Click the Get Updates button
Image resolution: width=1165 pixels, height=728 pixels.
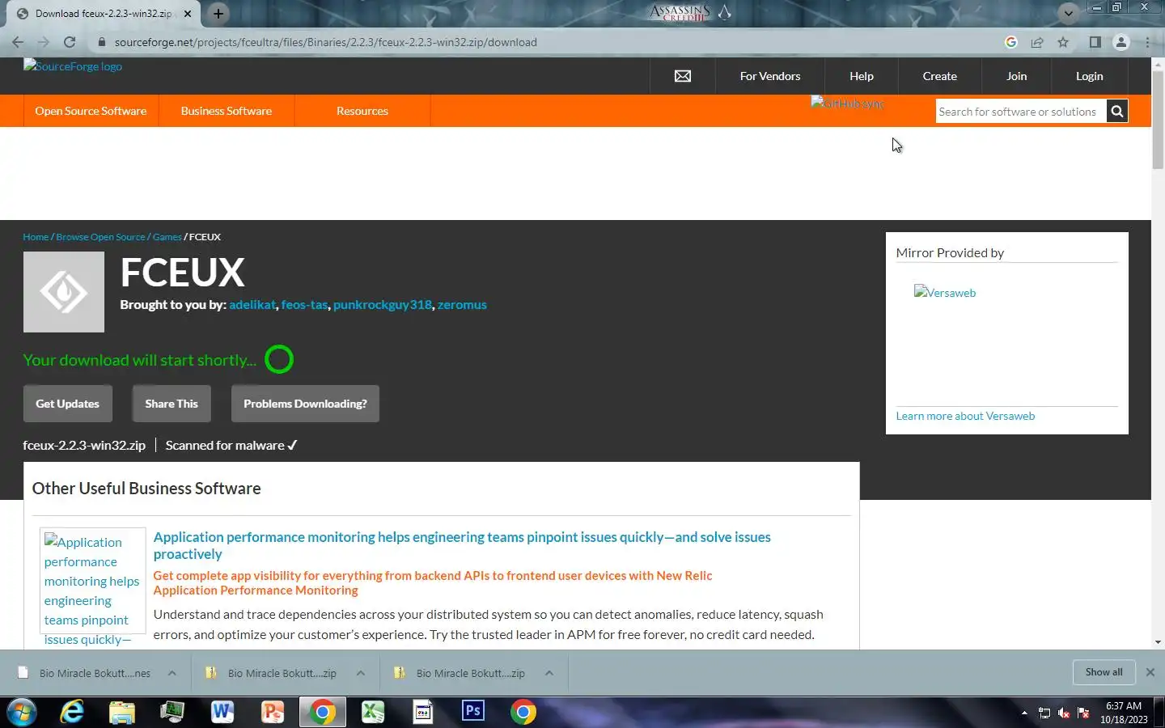[x=68, y=404]
